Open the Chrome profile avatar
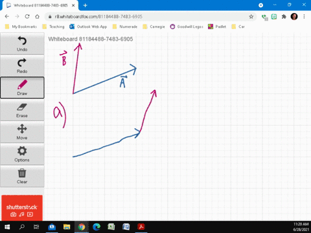Viewport: 311px width, 233px height. pos(294,17)
